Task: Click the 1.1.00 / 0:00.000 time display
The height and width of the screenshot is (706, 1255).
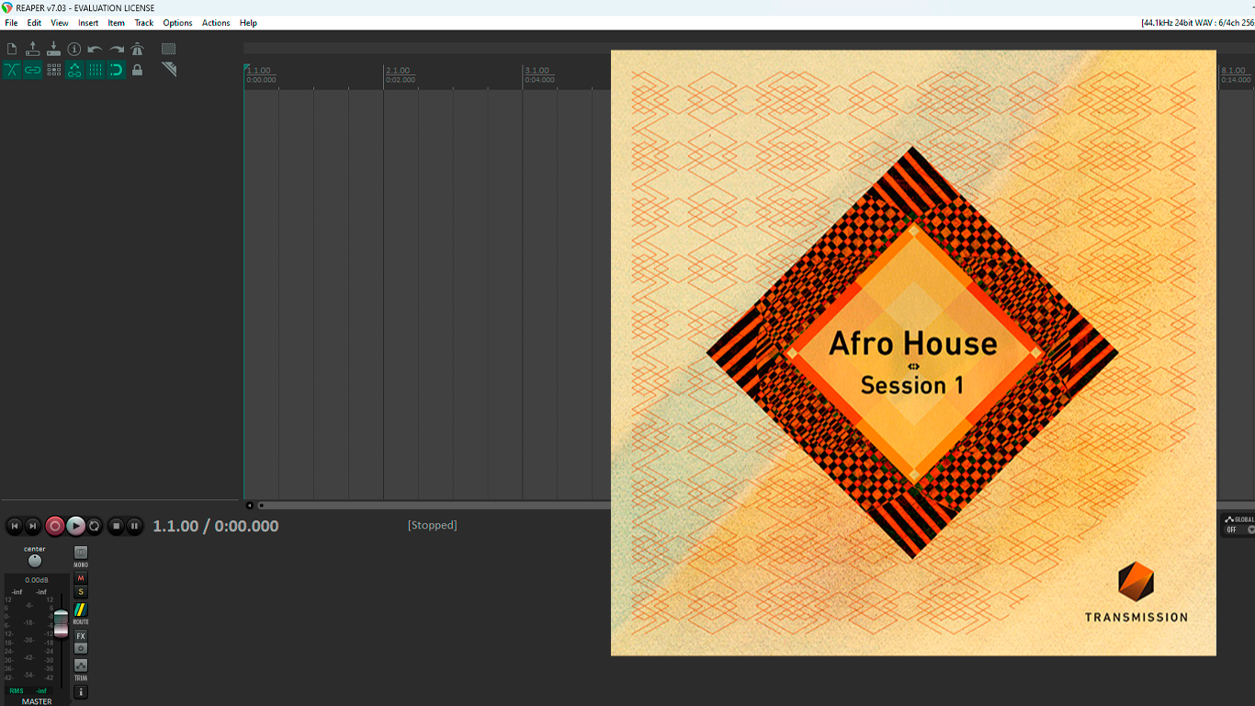Action: [216, 526]
